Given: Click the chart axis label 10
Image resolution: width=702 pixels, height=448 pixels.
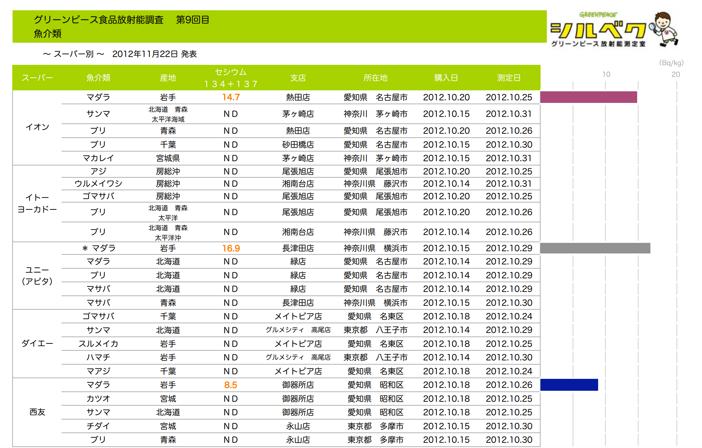Looking at the screenshot, I should pyautogui.click(x=606, y=74).
